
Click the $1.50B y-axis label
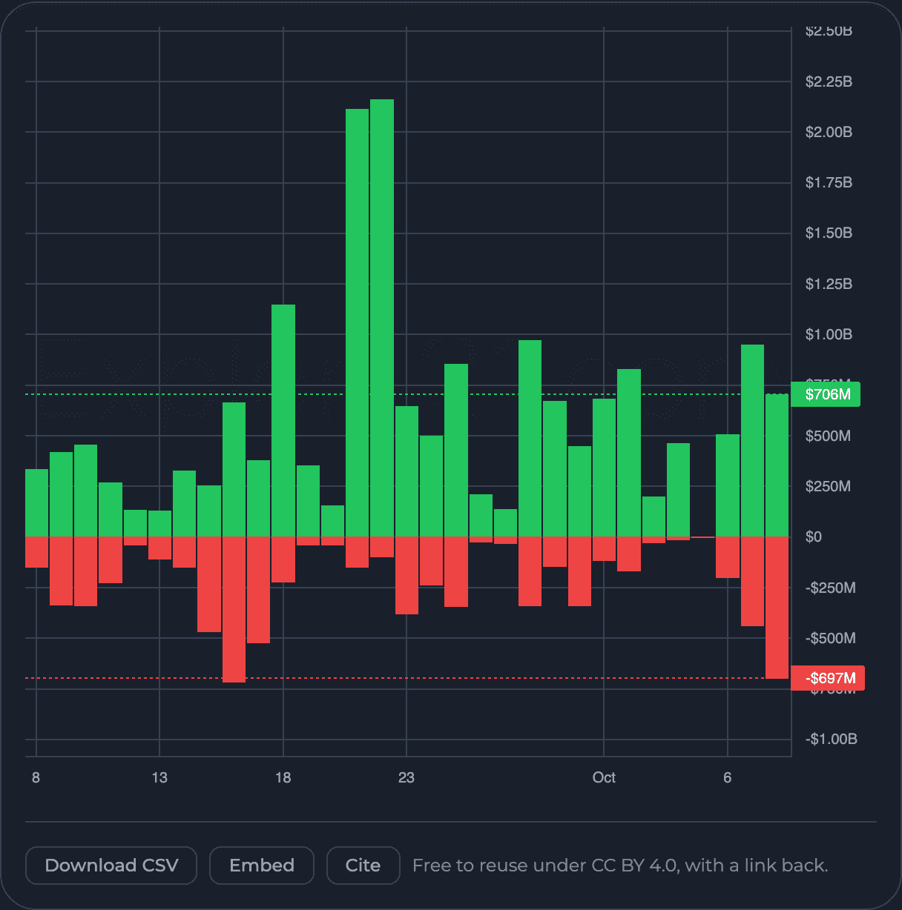tap(829, 233)
